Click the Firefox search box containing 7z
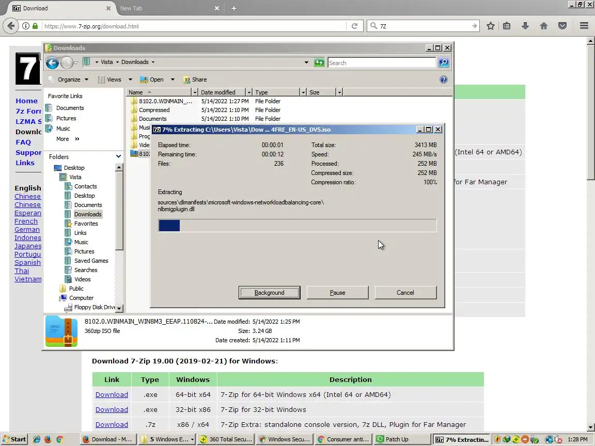The image size is (595, 446). click(x=423, y=26)
